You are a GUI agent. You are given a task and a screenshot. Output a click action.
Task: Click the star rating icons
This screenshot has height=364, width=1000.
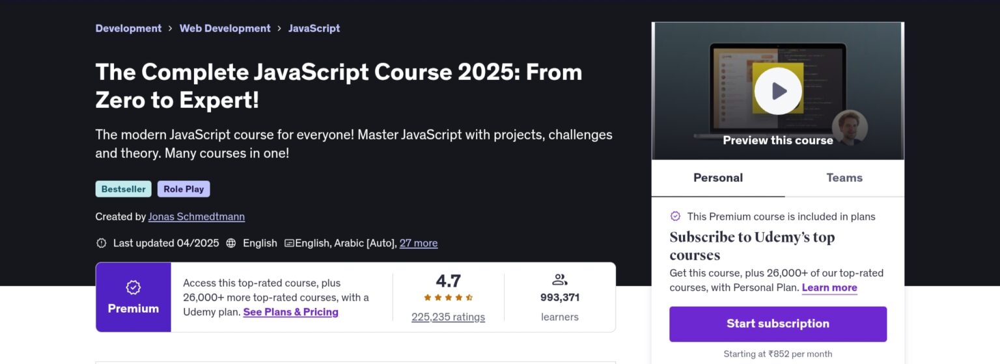[448, 298]
